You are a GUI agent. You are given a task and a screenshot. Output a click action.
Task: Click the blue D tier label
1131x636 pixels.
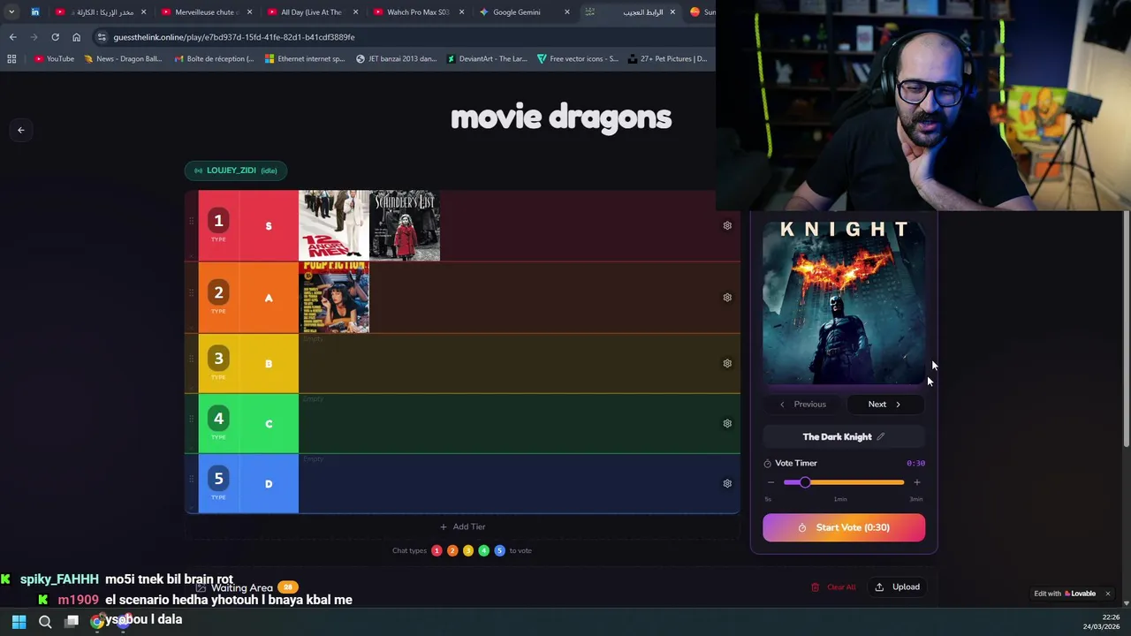[x=269, y=483]
